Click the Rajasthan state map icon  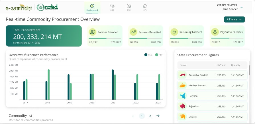[x=182, y=106]
